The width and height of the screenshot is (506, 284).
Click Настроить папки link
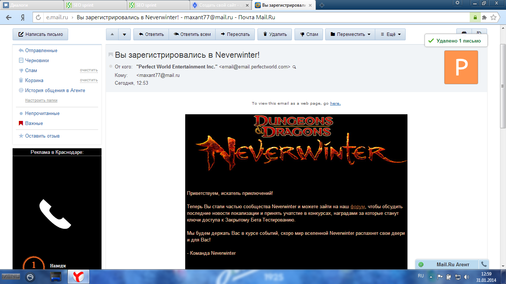pyautogui.click(x=41, y=100)
